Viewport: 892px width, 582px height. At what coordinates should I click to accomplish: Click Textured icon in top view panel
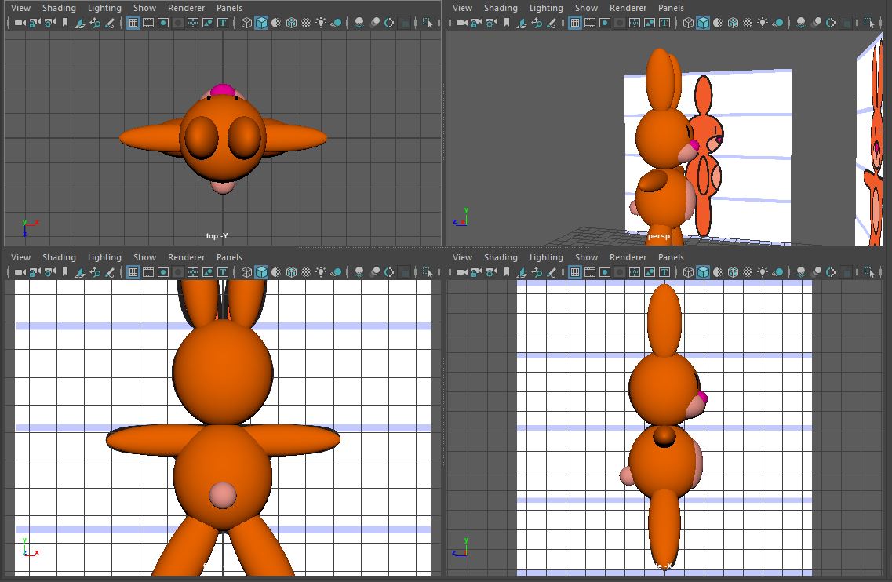[x=306, y=23]
